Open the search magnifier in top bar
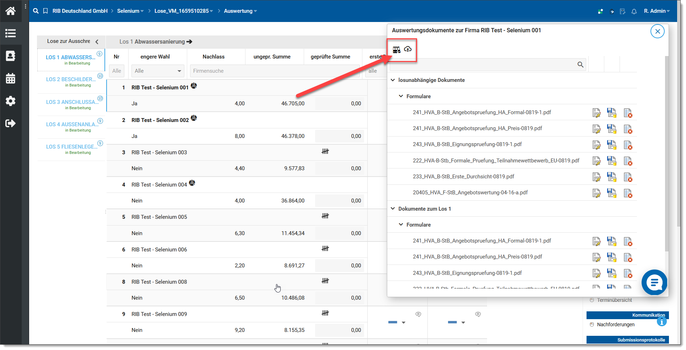This screenshot has height=350, width=686. [36, 11]
